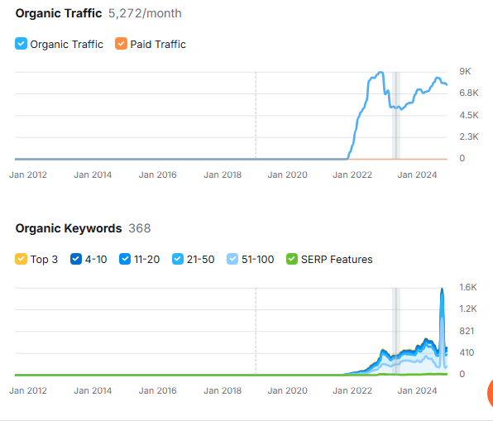Screen dimensions: 493x421
Task: Click the Organic Traffic heading
Action: click(59, 13)
